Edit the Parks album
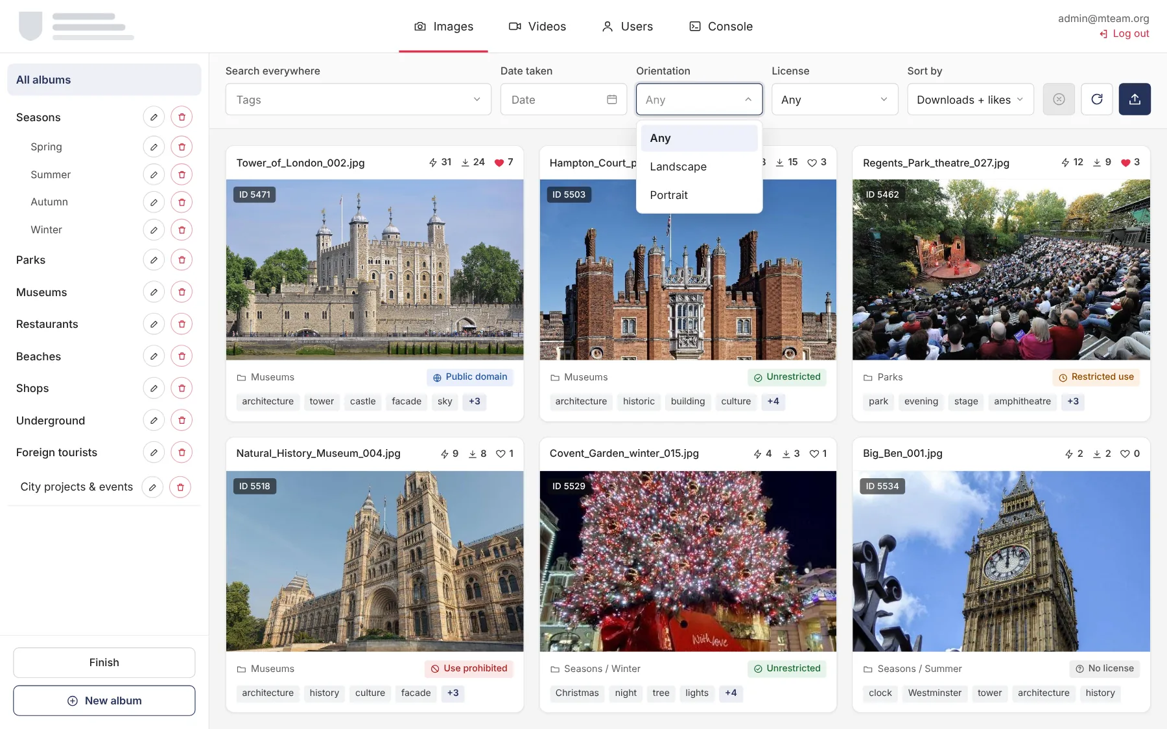Viewport: 1167px width, 729px height. [x=154, y=260]
